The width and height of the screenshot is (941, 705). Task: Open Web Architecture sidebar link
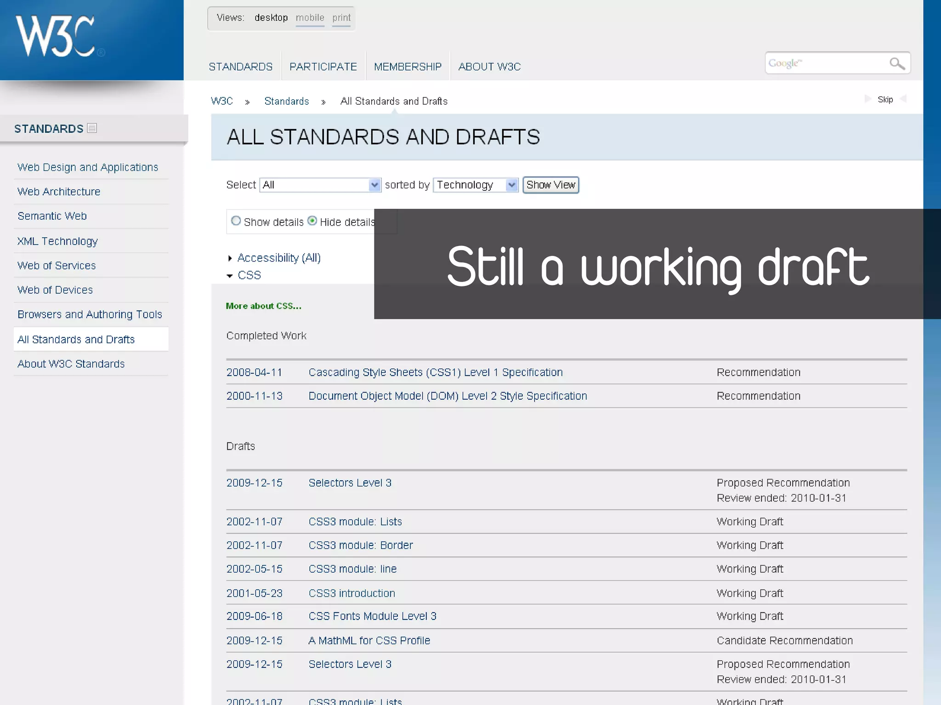59,192
